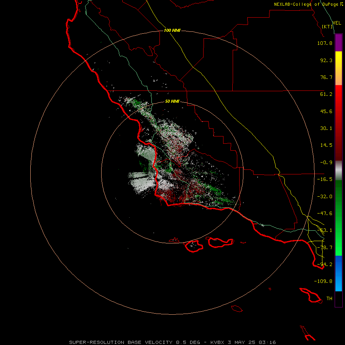Click the 50 NMI range ring label
The image size is (345, 345).
click(172, 102)
